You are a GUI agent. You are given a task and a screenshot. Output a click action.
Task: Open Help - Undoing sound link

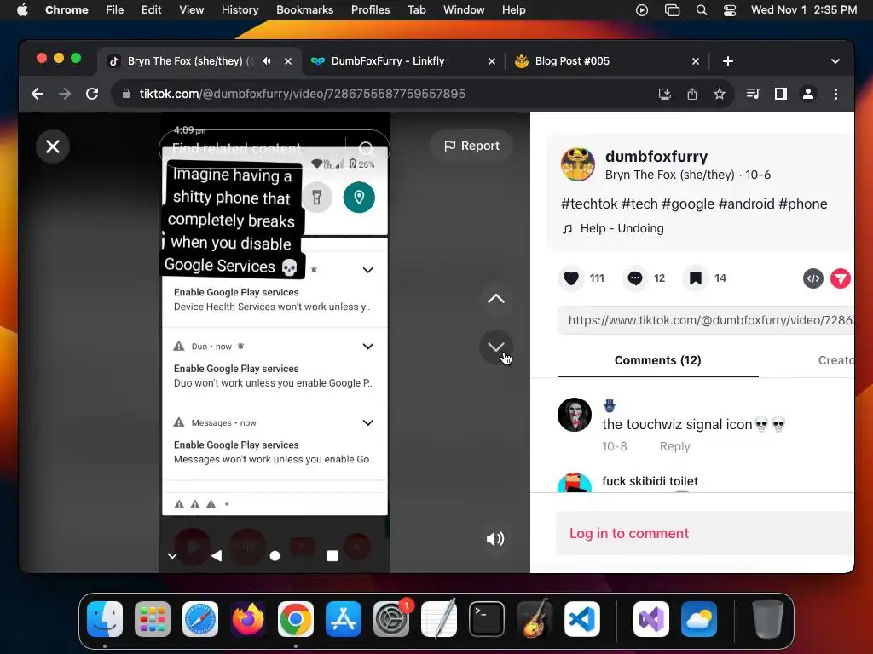[622, 228]
